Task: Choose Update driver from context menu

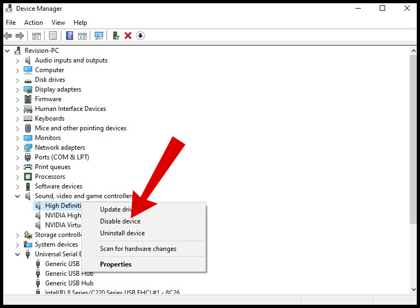Action: click(144, 209)
